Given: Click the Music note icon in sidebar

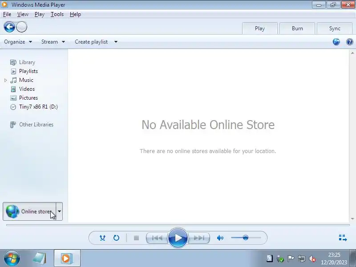Looking at the screenshot, I should 13,80.
